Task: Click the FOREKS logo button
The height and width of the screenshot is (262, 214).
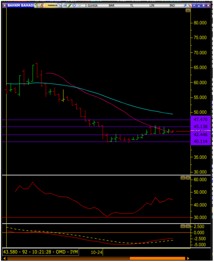Action: click(51, 5)
